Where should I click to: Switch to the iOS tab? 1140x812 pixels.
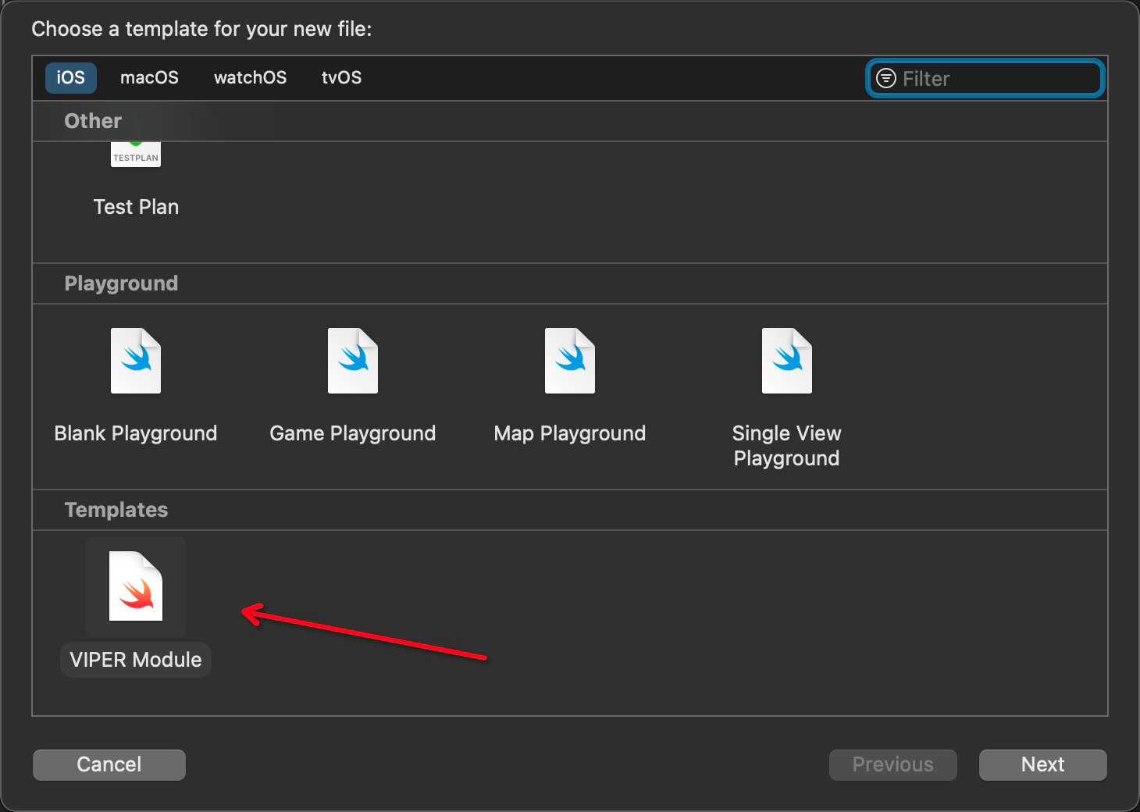point(70,77)
